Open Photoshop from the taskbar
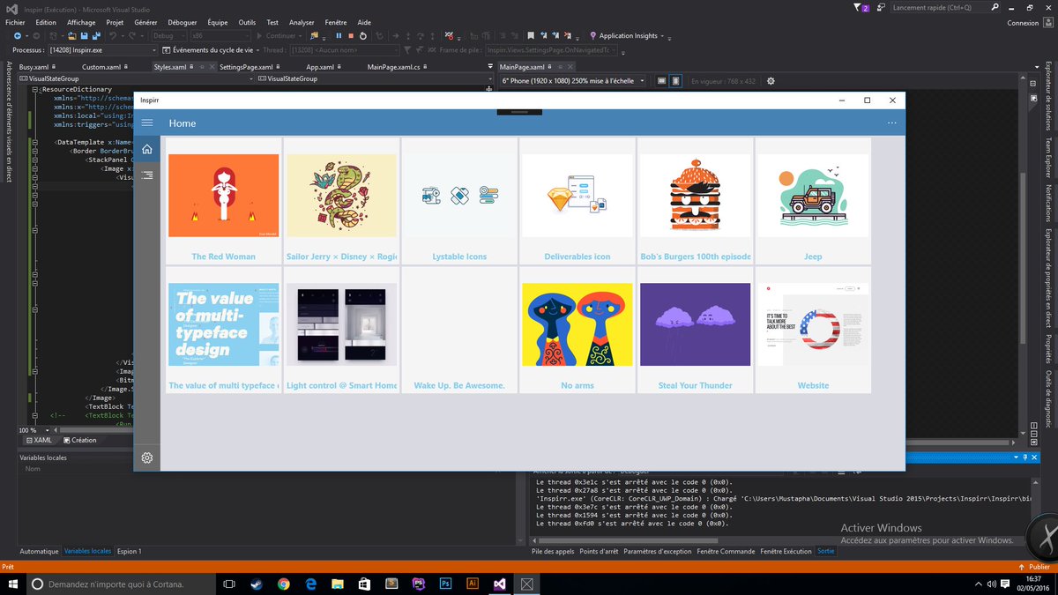The height and width of the screenshot is (595, 1058). [x=445, y=584]
